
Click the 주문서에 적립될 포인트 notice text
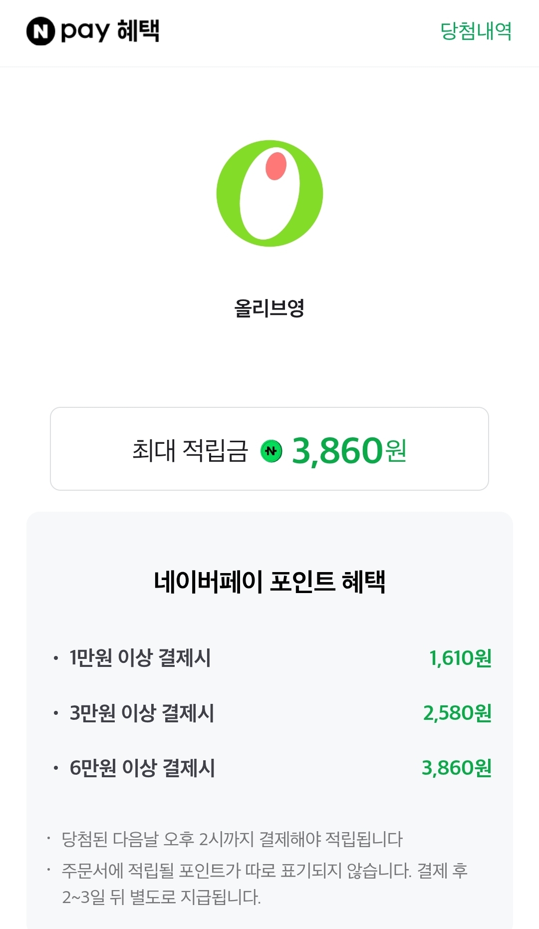[265, 871]
